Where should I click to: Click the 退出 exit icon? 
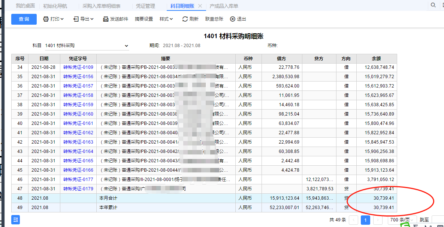click(x=232, y=19)
